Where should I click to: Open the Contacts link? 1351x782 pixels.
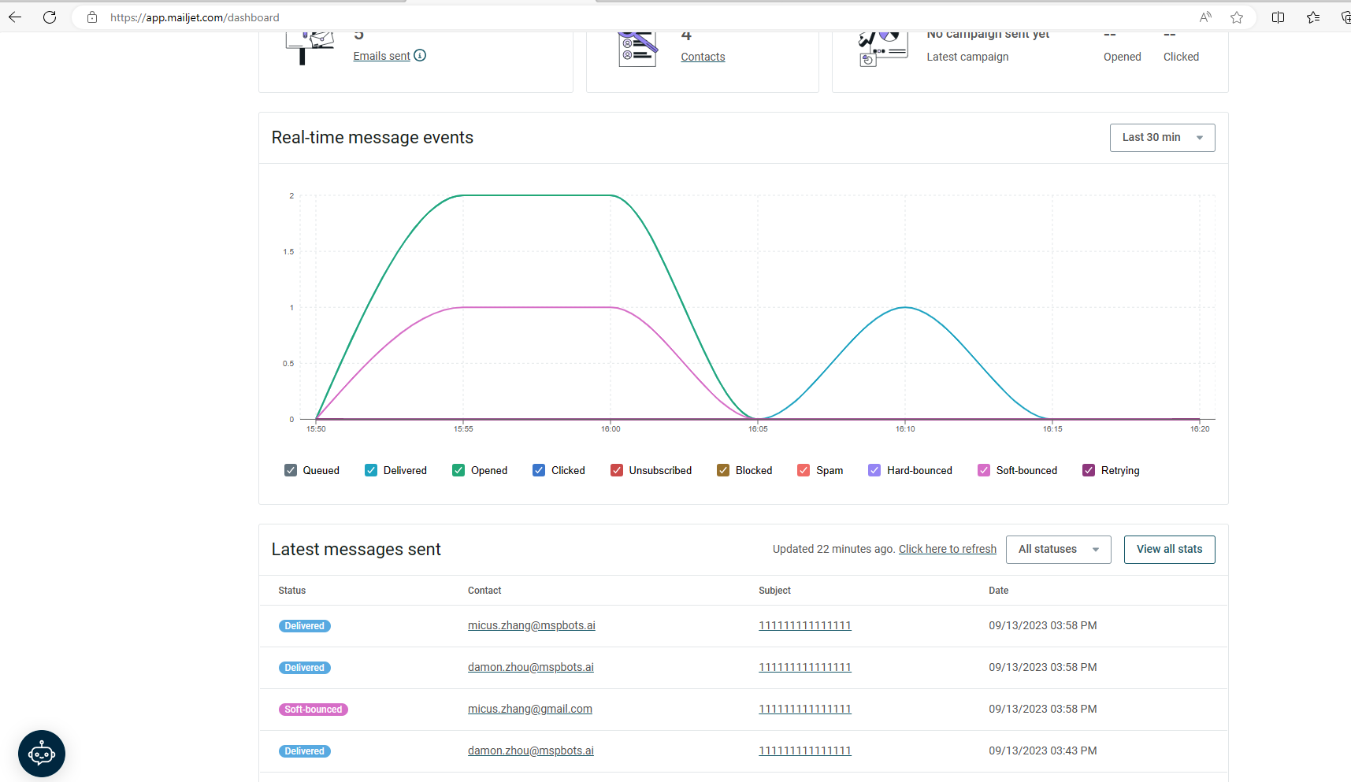(x=703, y=57)
